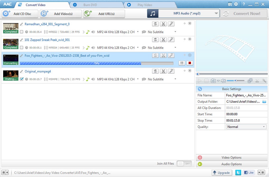Click the File Name value field
Screen dimensions: 269x177
[246, 95]
